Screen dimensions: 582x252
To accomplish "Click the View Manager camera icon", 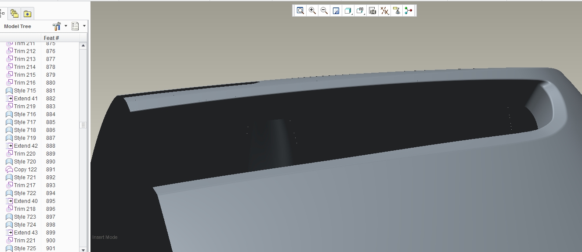I will (x=372, y=11).
